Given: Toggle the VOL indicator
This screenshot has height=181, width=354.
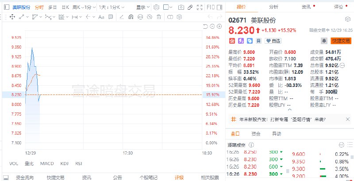Looking at the screenshot, I should click(14, 164).
